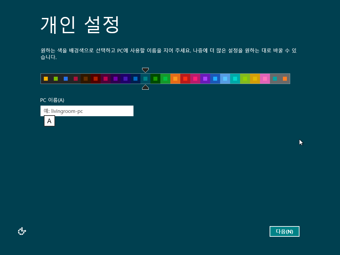This screenshot has width=340, height=255.
Task: Pick blue square on charcoal swatch
Action: 66,79
